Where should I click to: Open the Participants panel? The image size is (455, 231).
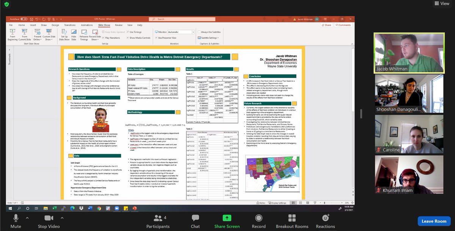[x=158, y=220]
